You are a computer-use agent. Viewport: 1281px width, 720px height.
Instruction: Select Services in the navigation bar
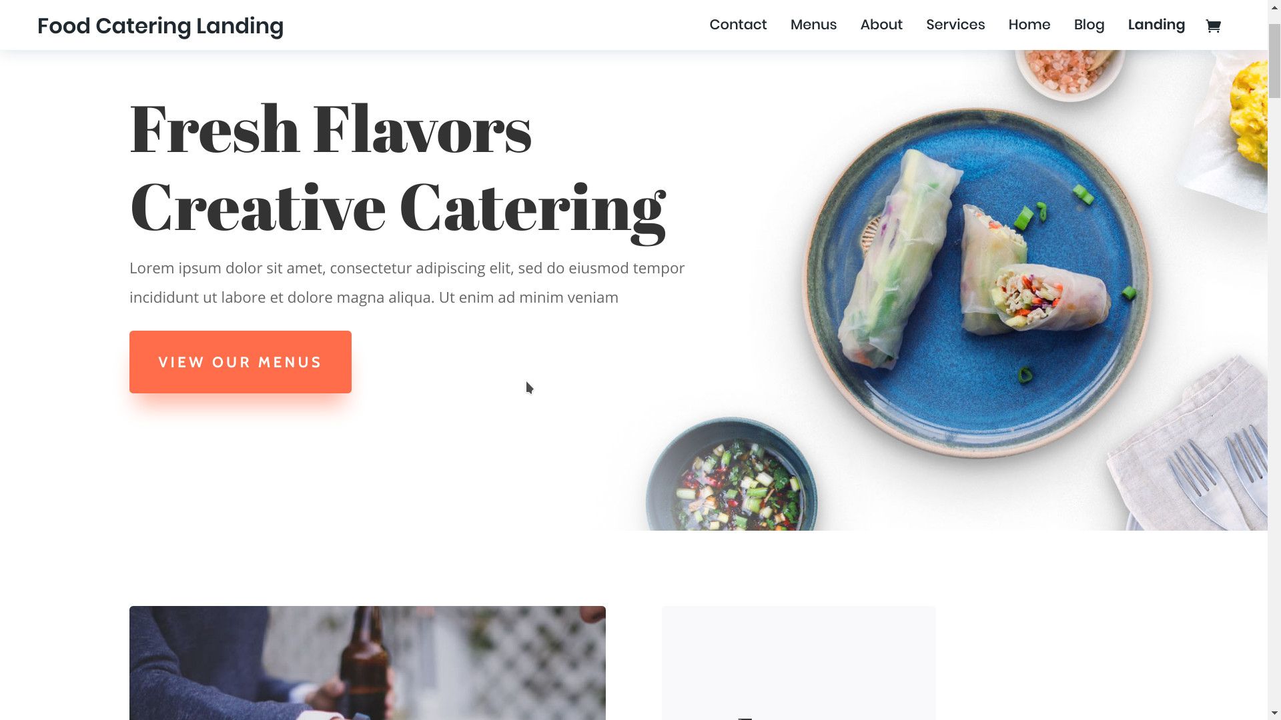click(x=955, y=25)
